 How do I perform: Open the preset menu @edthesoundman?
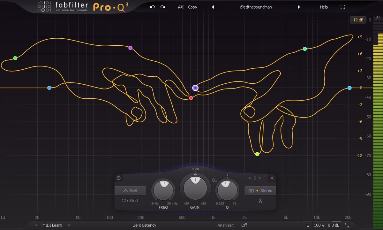click(256, 7)
